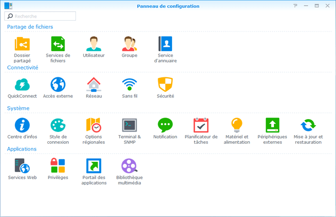336x217 pixels.
Task: Open Options régionales
Action: pyautogui.click(x=94, y=125)
